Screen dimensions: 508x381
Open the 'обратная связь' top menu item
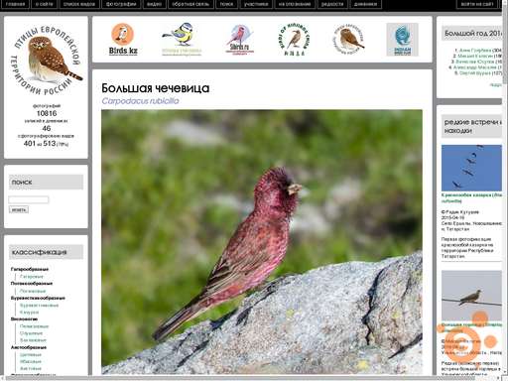(x=190, y=4)
